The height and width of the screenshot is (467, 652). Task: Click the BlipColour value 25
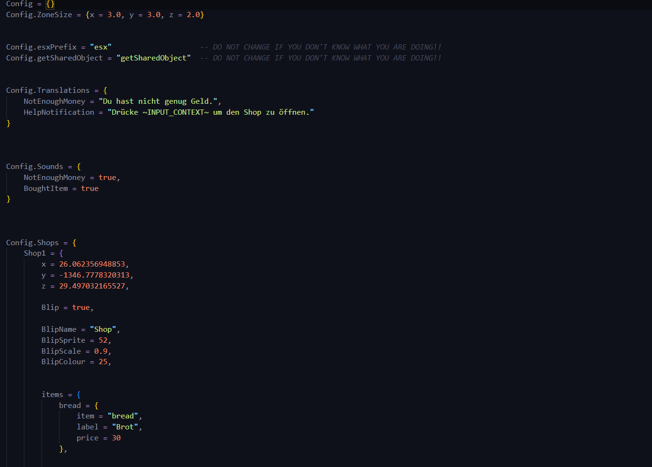103,362
